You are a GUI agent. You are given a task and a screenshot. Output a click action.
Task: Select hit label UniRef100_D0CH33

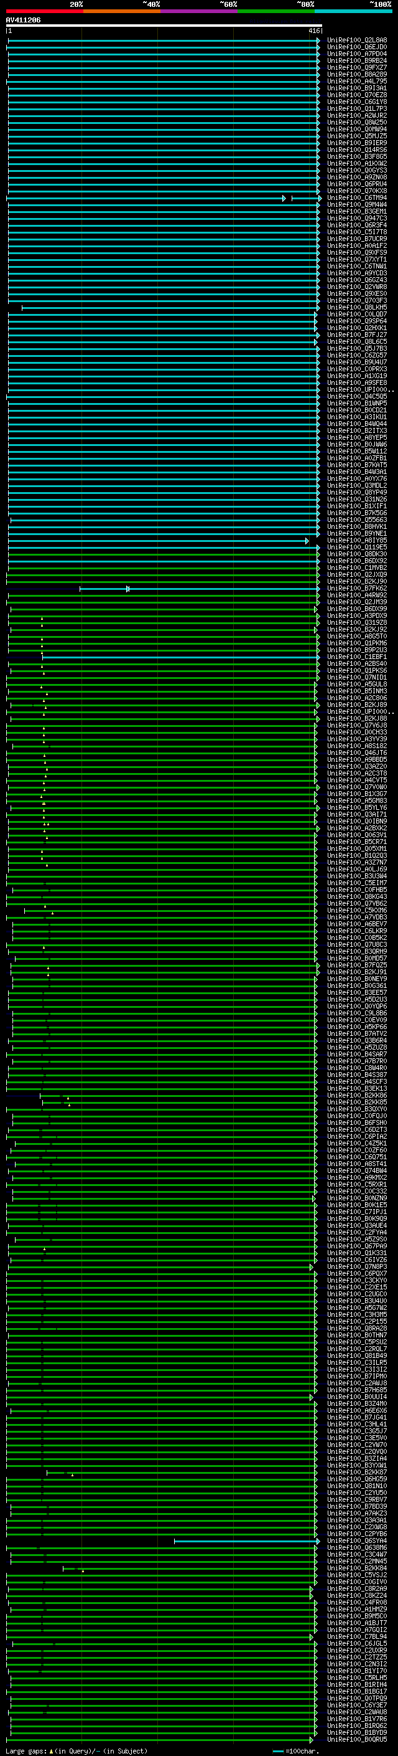(x=356, y=732)
